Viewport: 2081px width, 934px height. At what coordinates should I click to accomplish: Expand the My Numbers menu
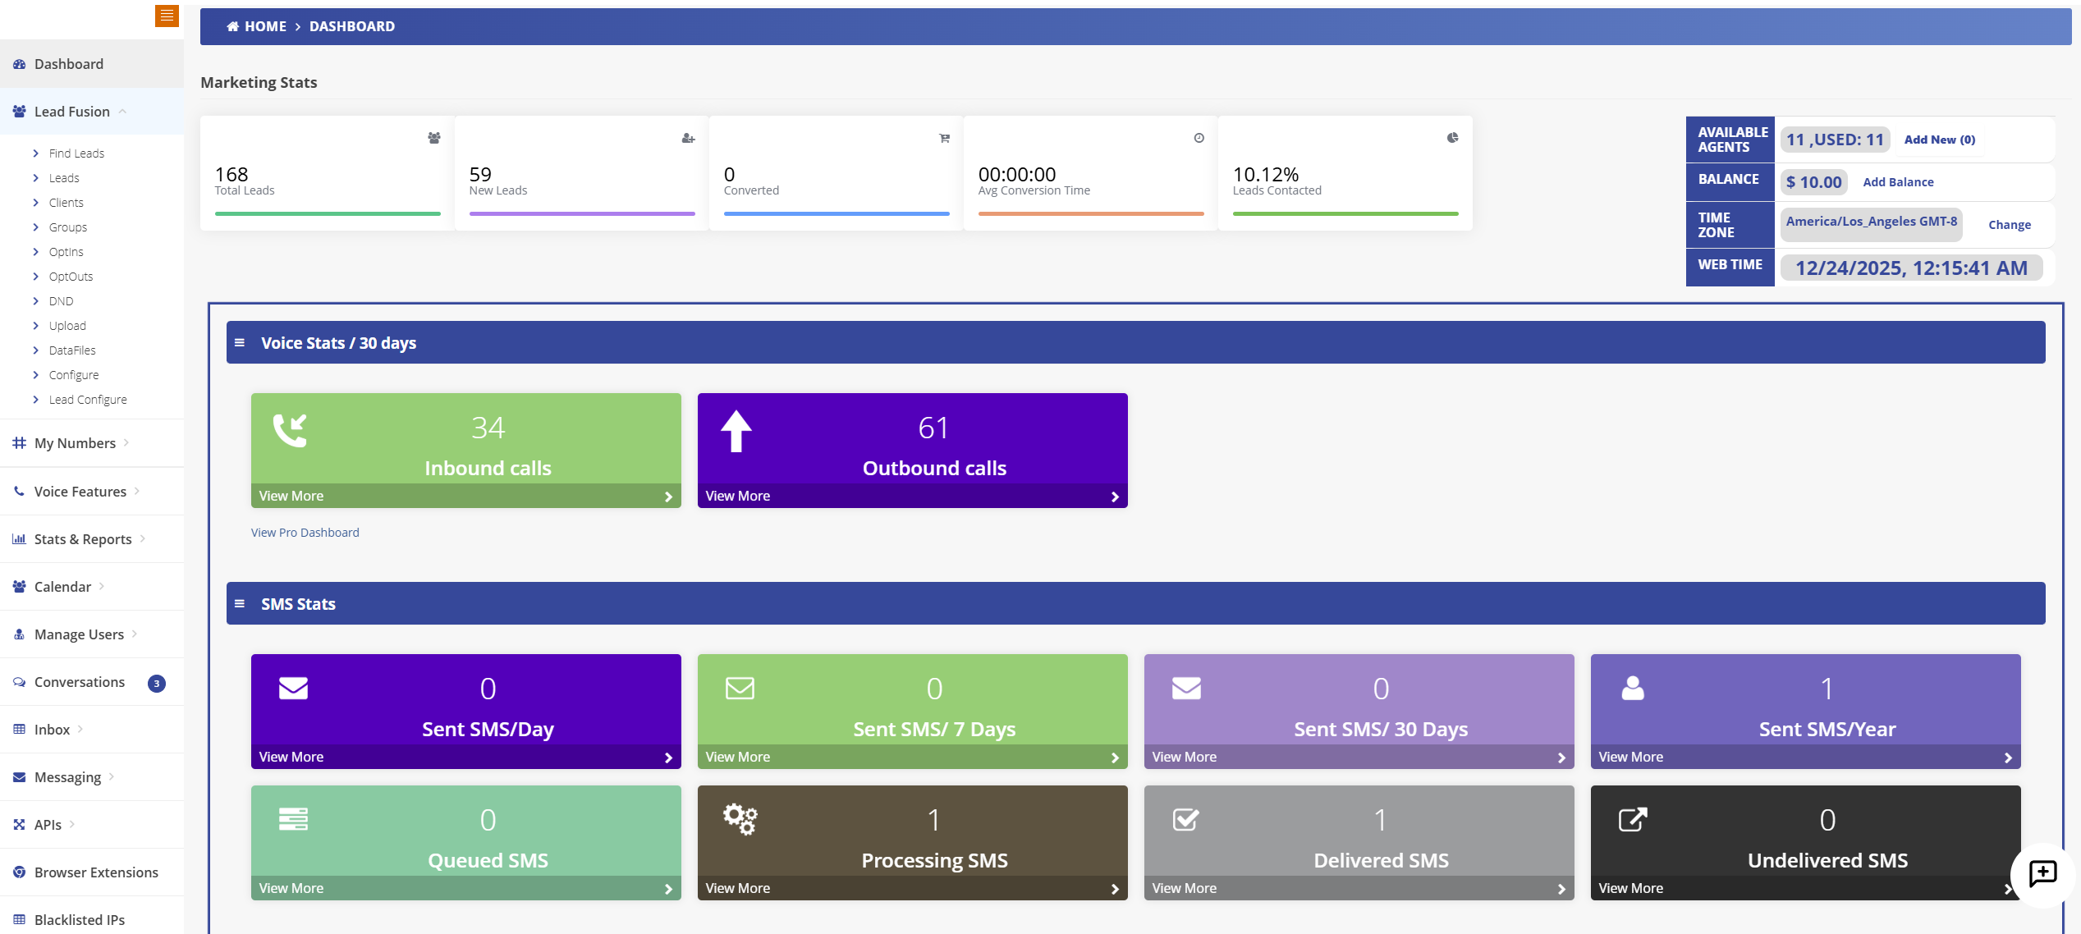75,443
